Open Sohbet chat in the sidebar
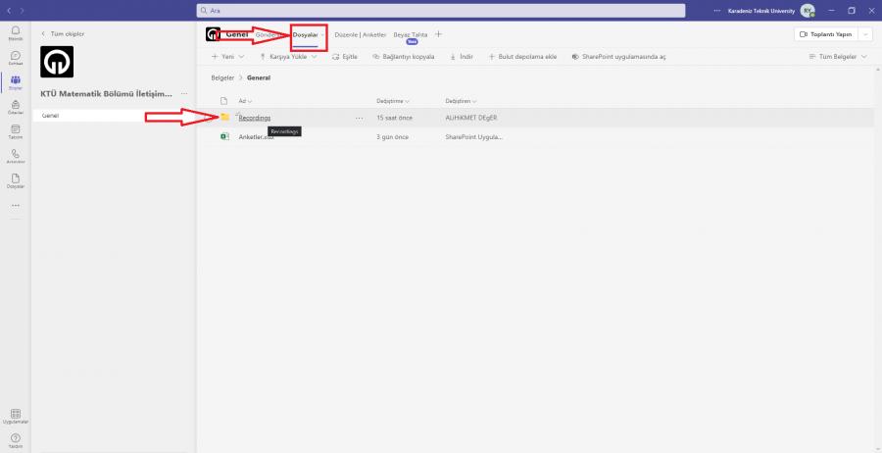The image size is (882, 453). point(15,58)
